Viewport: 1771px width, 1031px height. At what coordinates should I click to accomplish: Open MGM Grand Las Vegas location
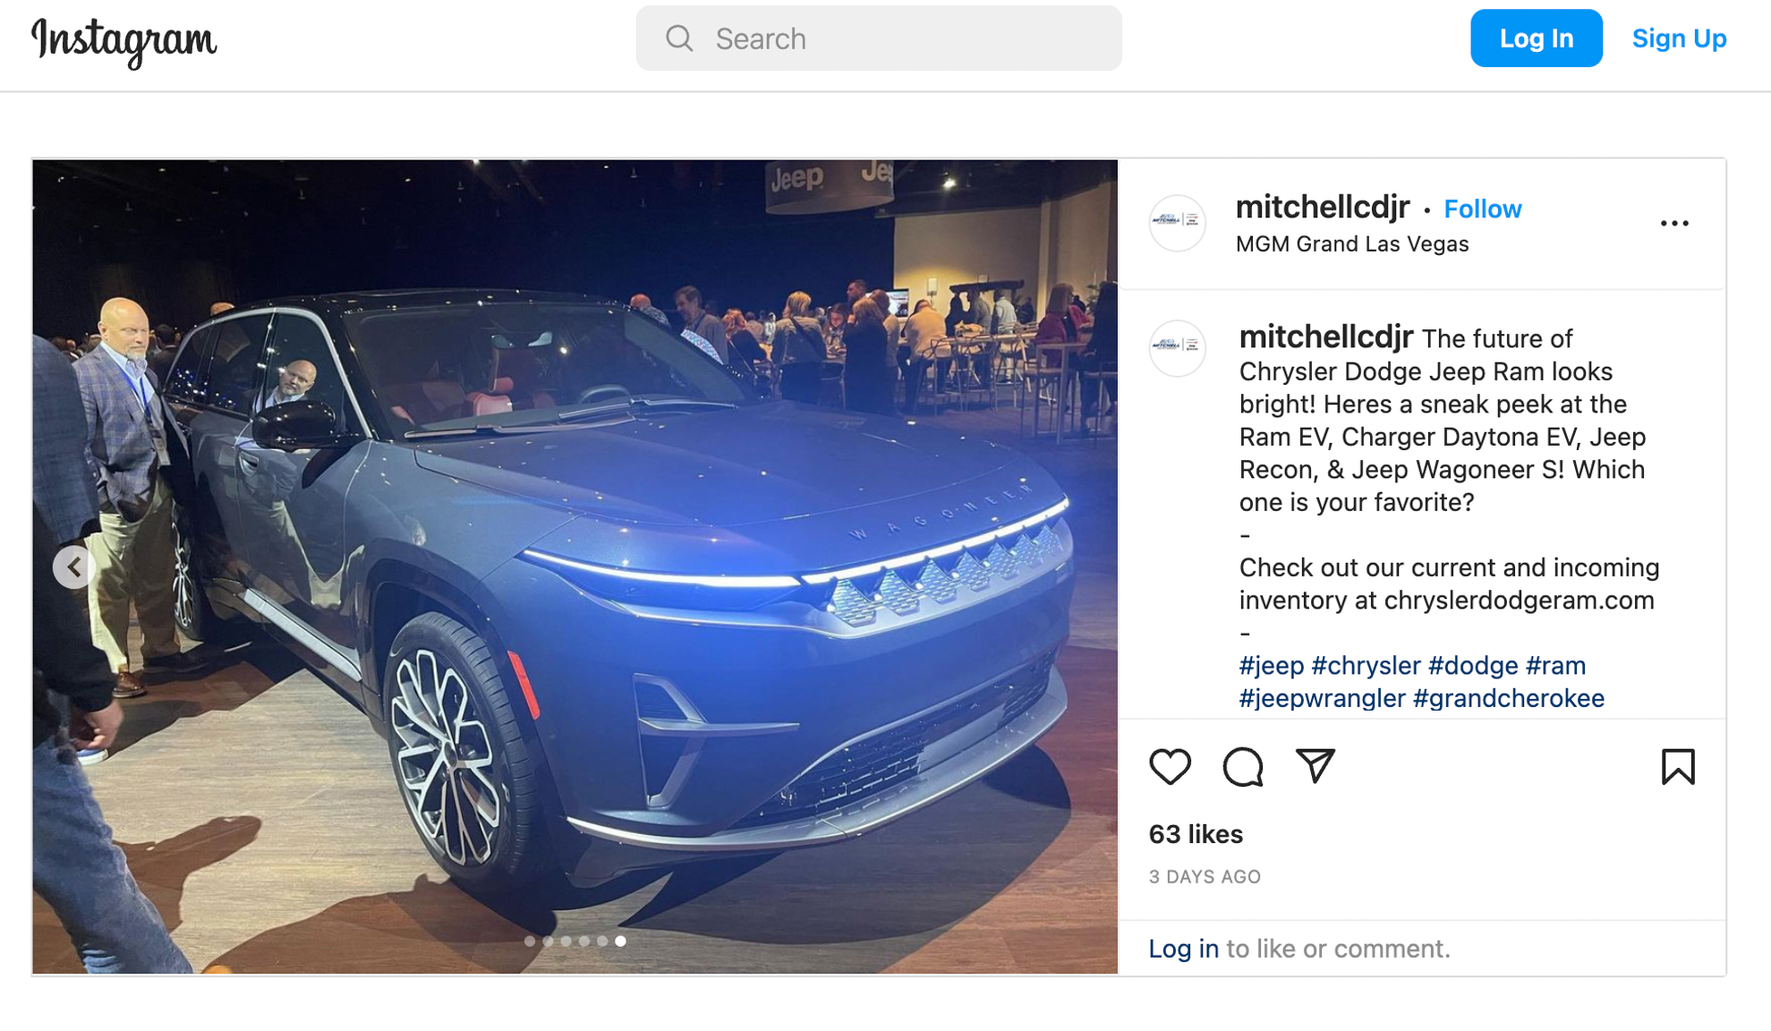1351,244
